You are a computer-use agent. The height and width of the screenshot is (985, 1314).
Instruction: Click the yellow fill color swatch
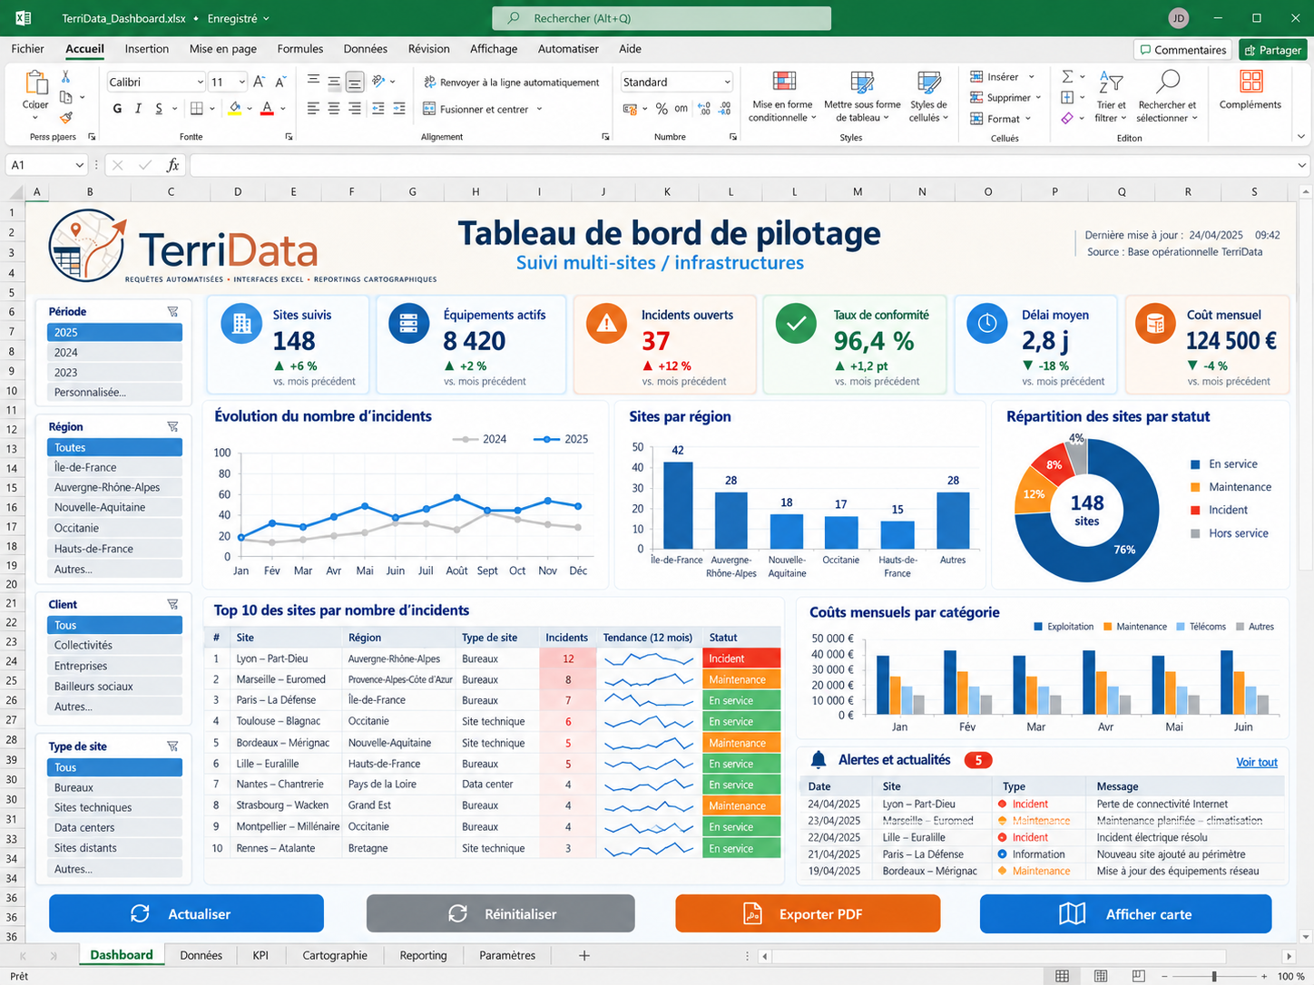tap(235, 109)
